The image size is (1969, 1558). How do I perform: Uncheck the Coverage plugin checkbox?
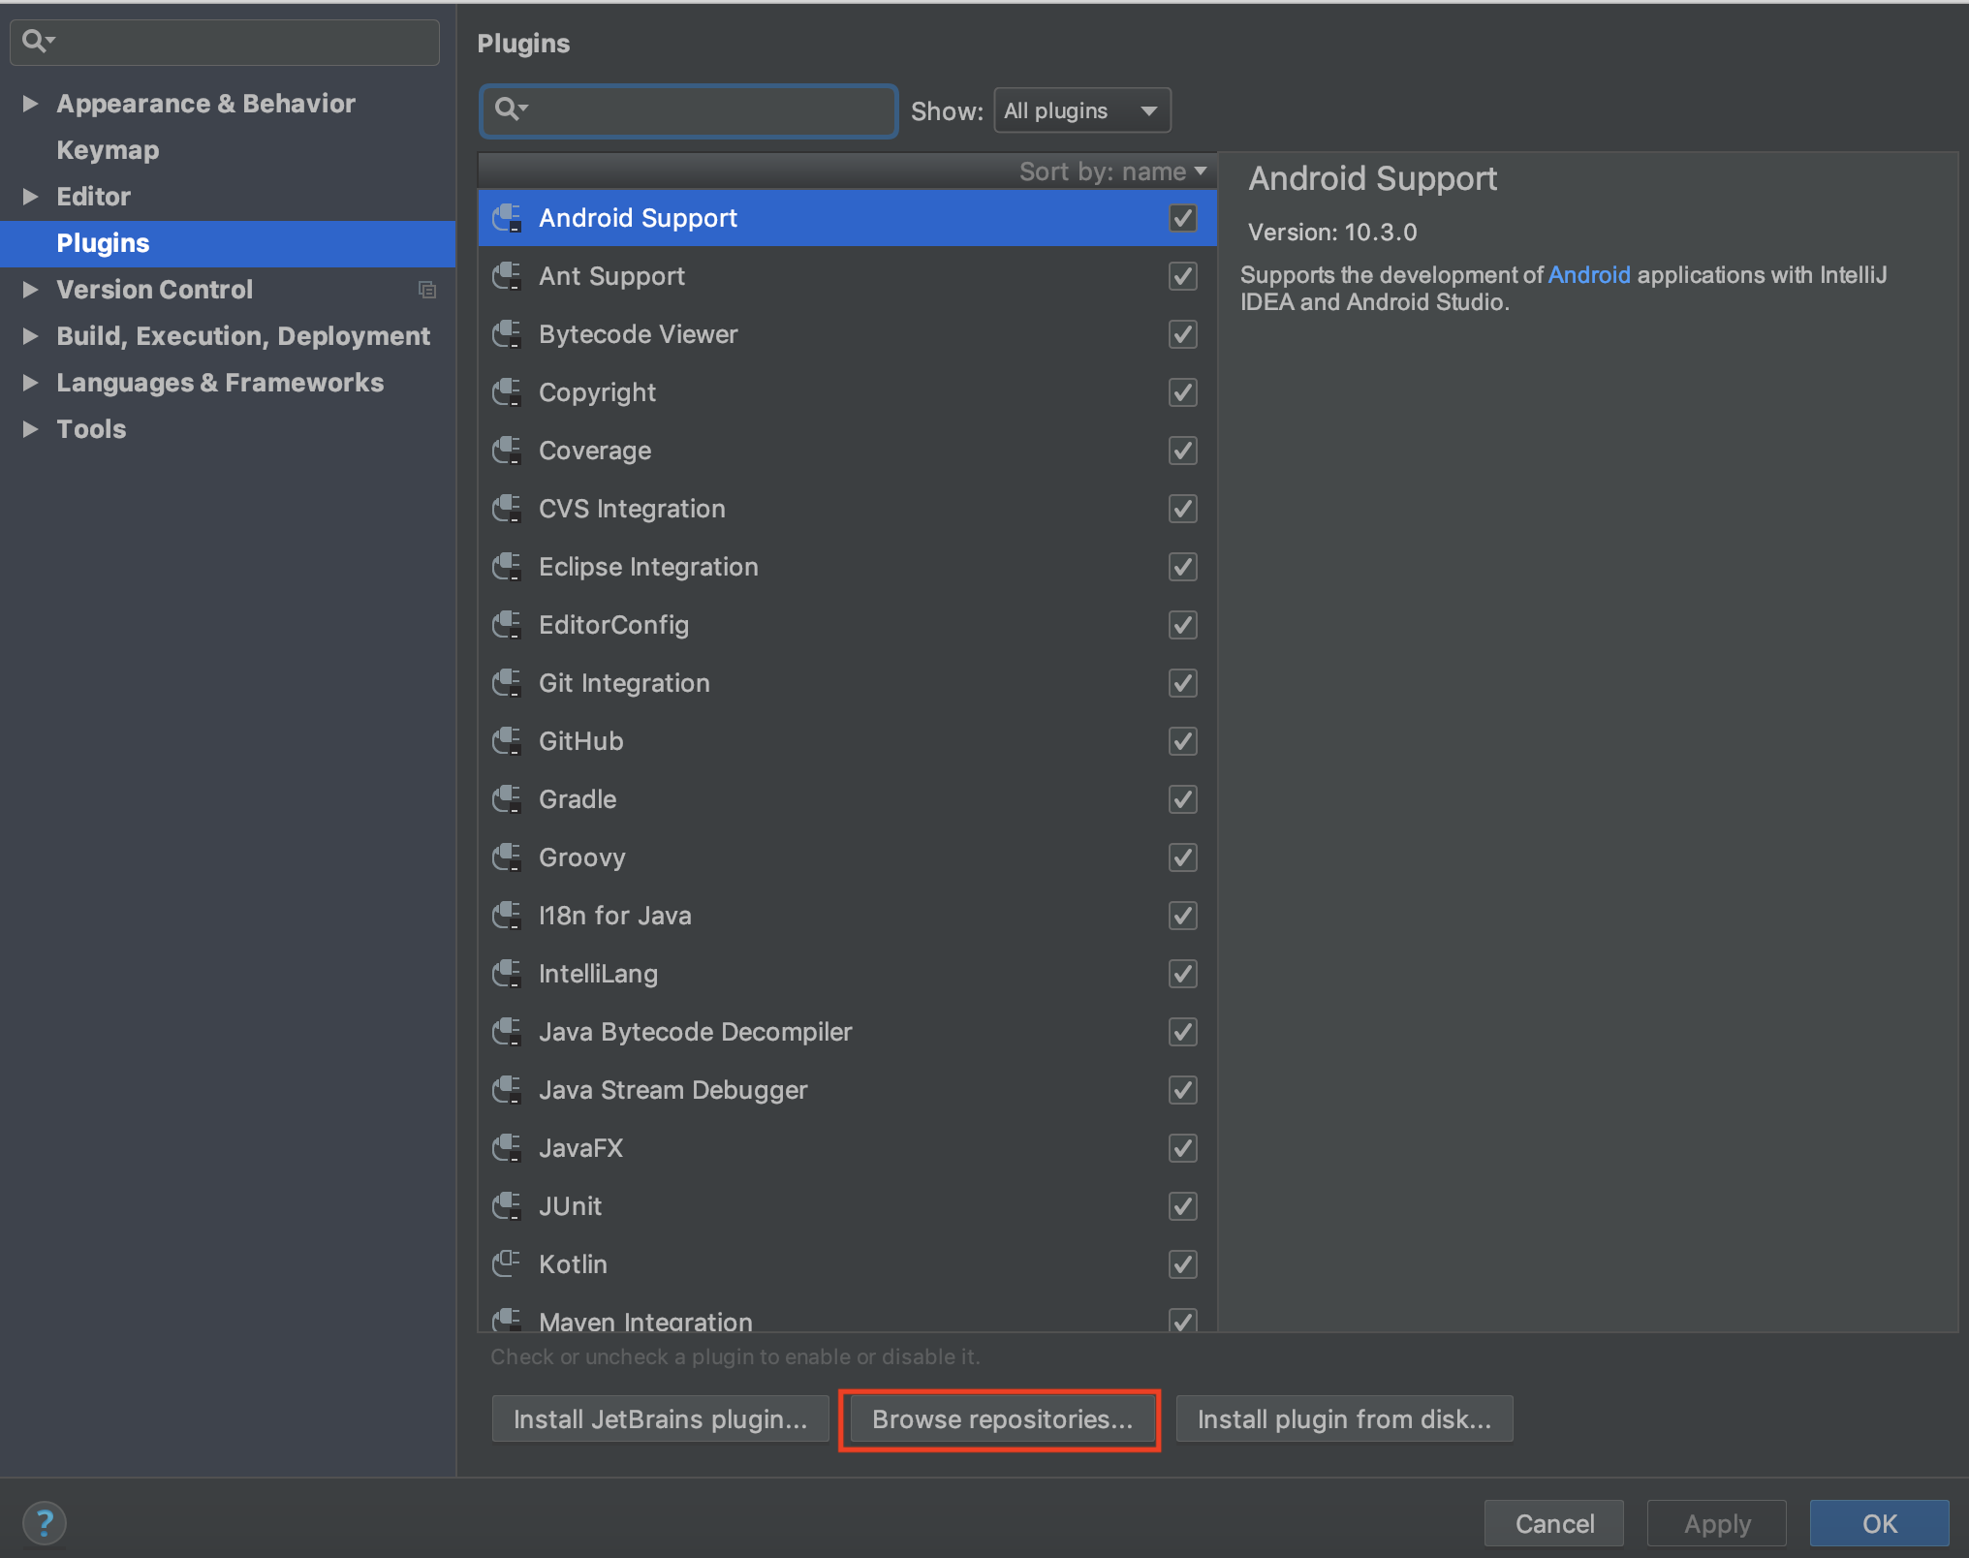[x=1182, y=451]
